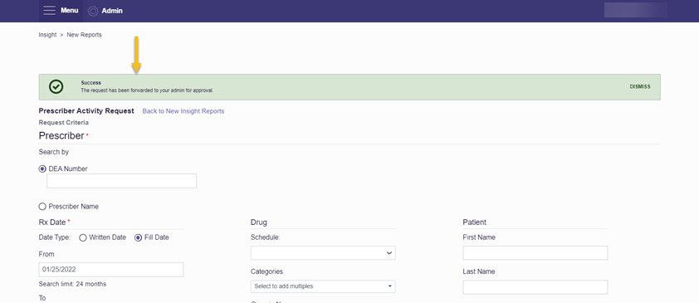Screen dimensions: 699x303
Task: Click the 'Search limit: 24 months' text
Action: [73, 284]
